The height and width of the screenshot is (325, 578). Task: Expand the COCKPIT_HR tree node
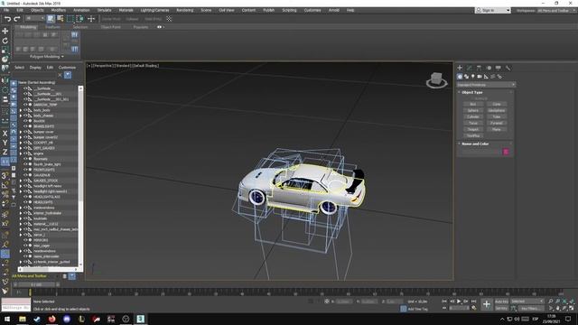click(21, 143)
